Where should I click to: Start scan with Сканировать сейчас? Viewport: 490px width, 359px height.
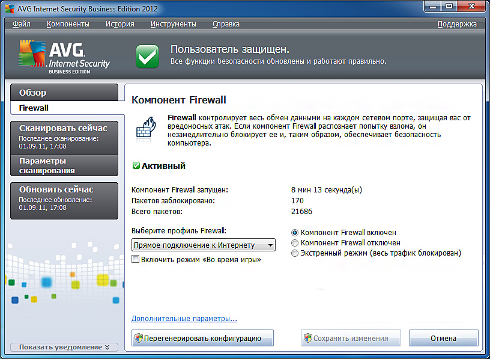pyautogui.click(x=64, y=138)
